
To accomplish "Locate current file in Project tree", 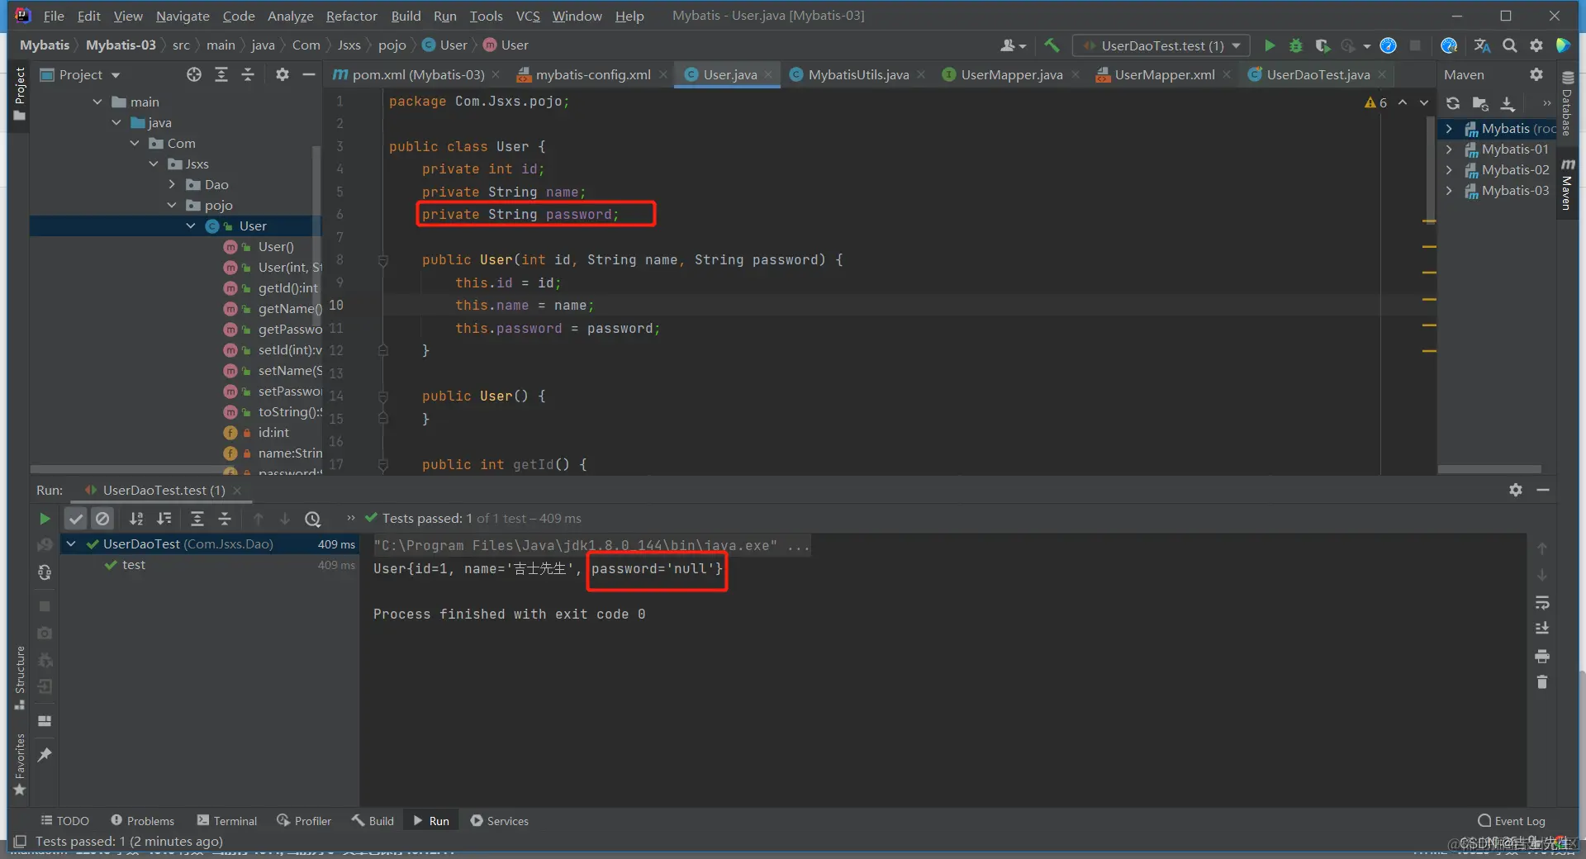I will pyautogui.click(x=194, y=74).
